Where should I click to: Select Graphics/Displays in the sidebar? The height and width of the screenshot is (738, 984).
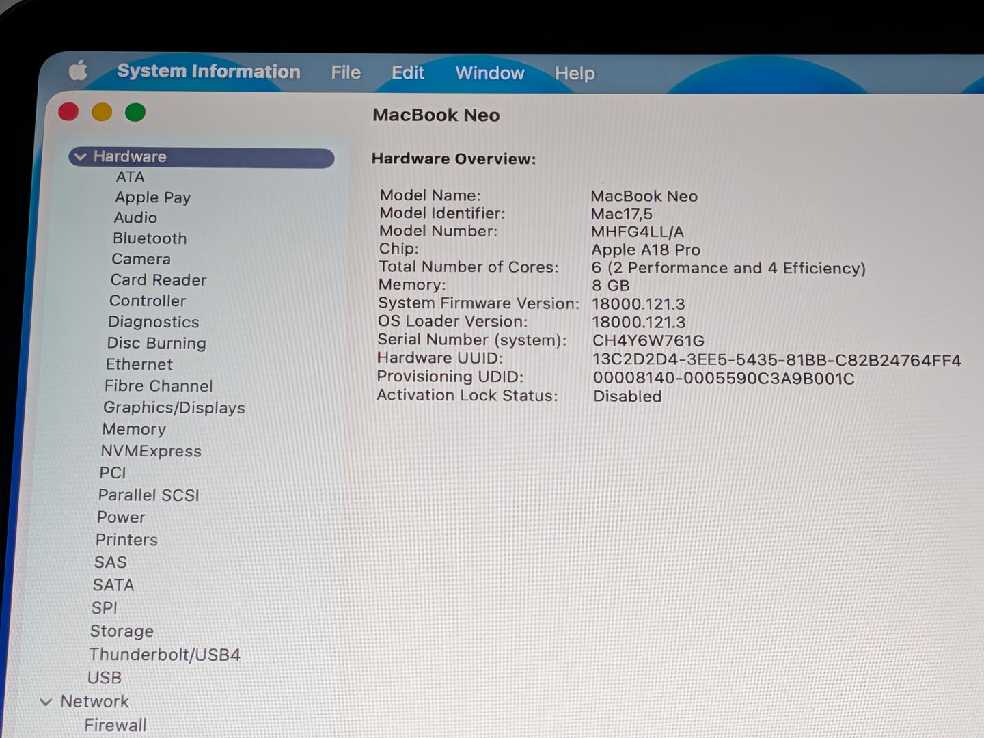(174, 408)
